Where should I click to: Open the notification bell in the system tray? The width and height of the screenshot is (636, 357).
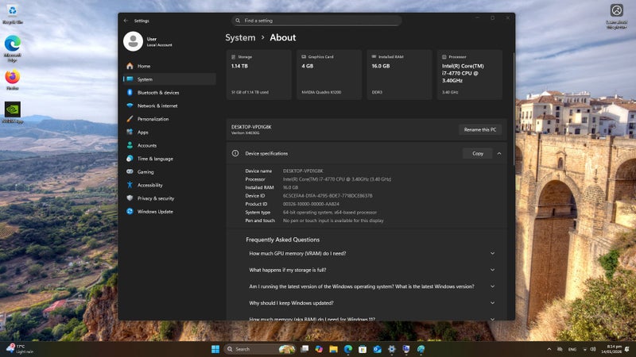coord(627,349)
